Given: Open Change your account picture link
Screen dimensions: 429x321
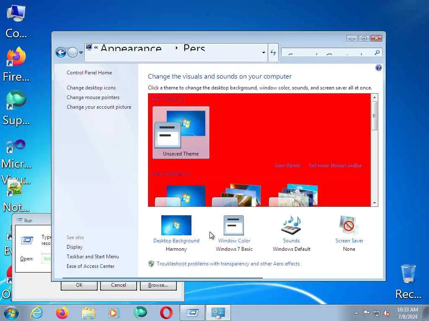Looking at the screenshot, I should (x=99, y=107).
